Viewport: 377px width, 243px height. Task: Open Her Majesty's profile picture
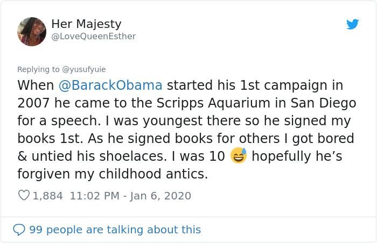pos(32,31)
